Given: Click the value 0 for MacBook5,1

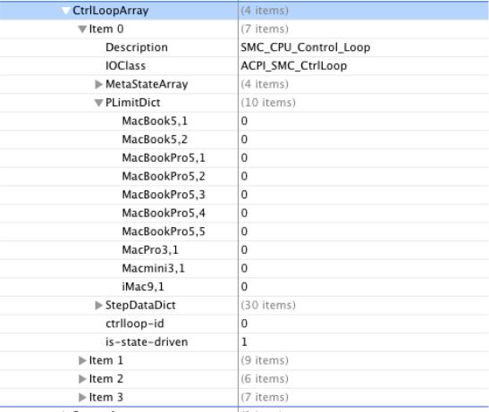Looking at the screenshot, I should [x=244, y=121].
